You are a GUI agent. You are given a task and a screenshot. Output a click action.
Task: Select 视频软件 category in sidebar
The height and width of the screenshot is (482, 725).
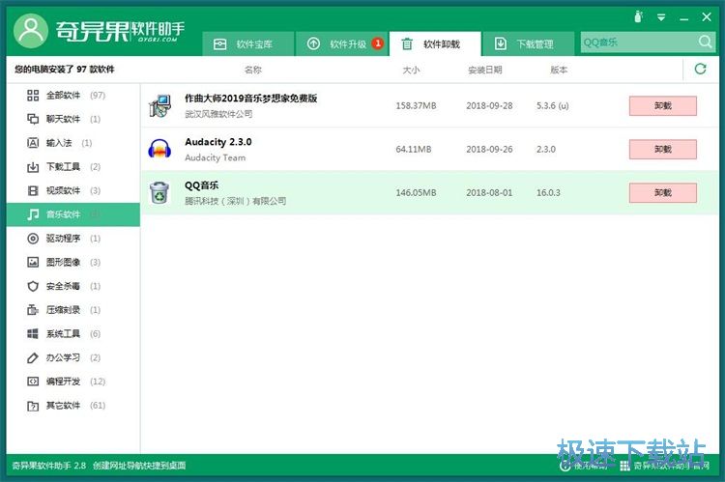click(x=73, y=190)
